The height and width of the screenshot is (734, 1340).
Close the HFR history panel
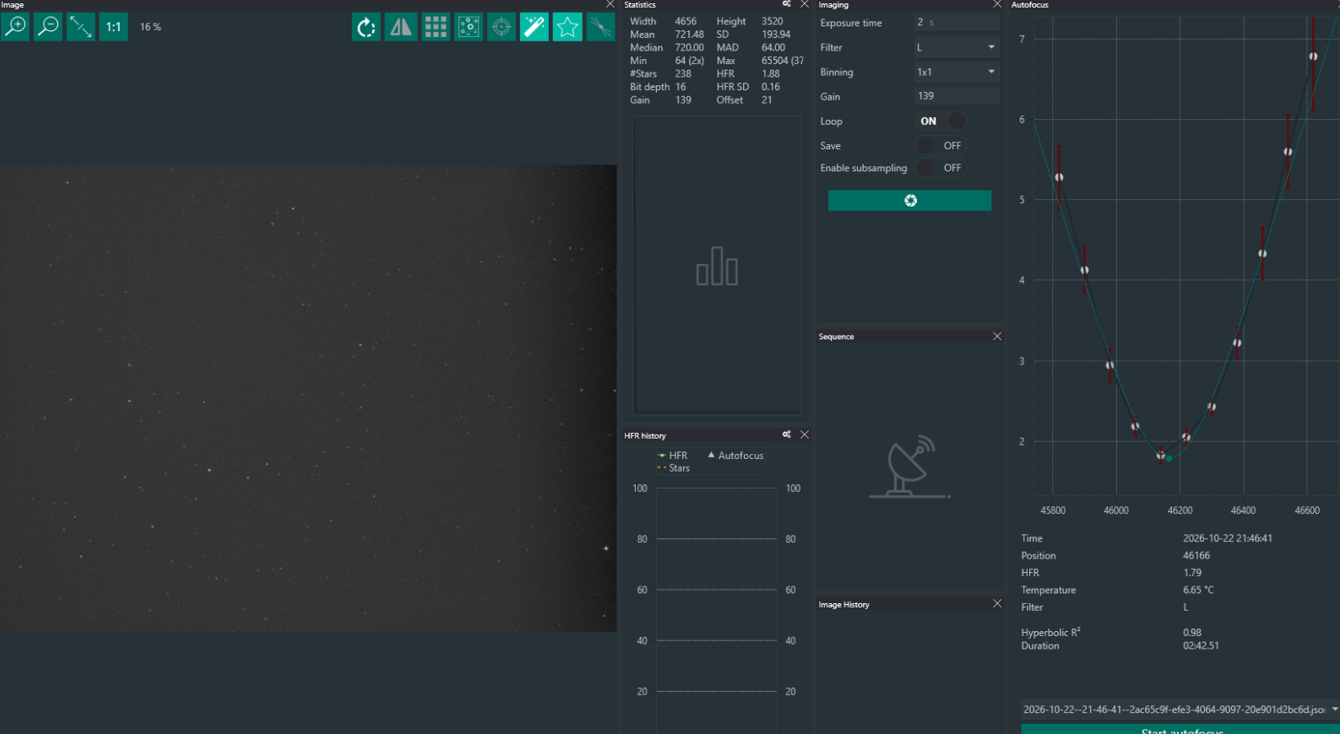[805, 434]
